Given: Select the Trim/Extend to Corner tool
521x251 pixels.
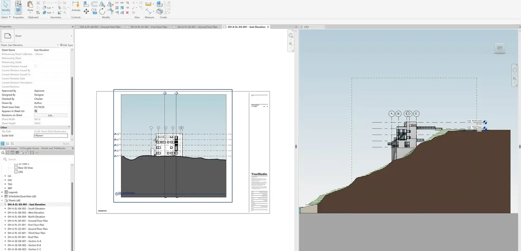Looking at the screenshot, I should tap(110, 11).
